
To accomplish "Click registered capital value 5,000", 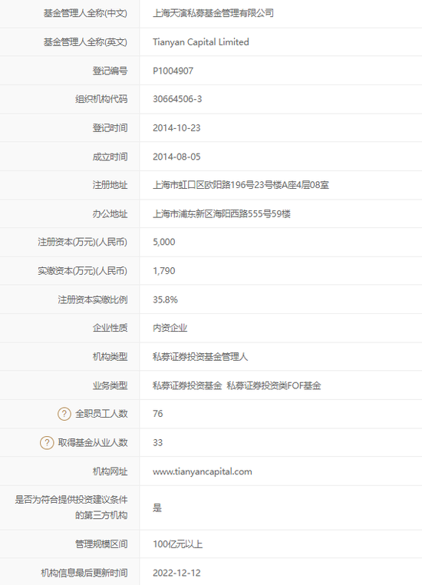I will pyautogui.click(x=164, y=242).
